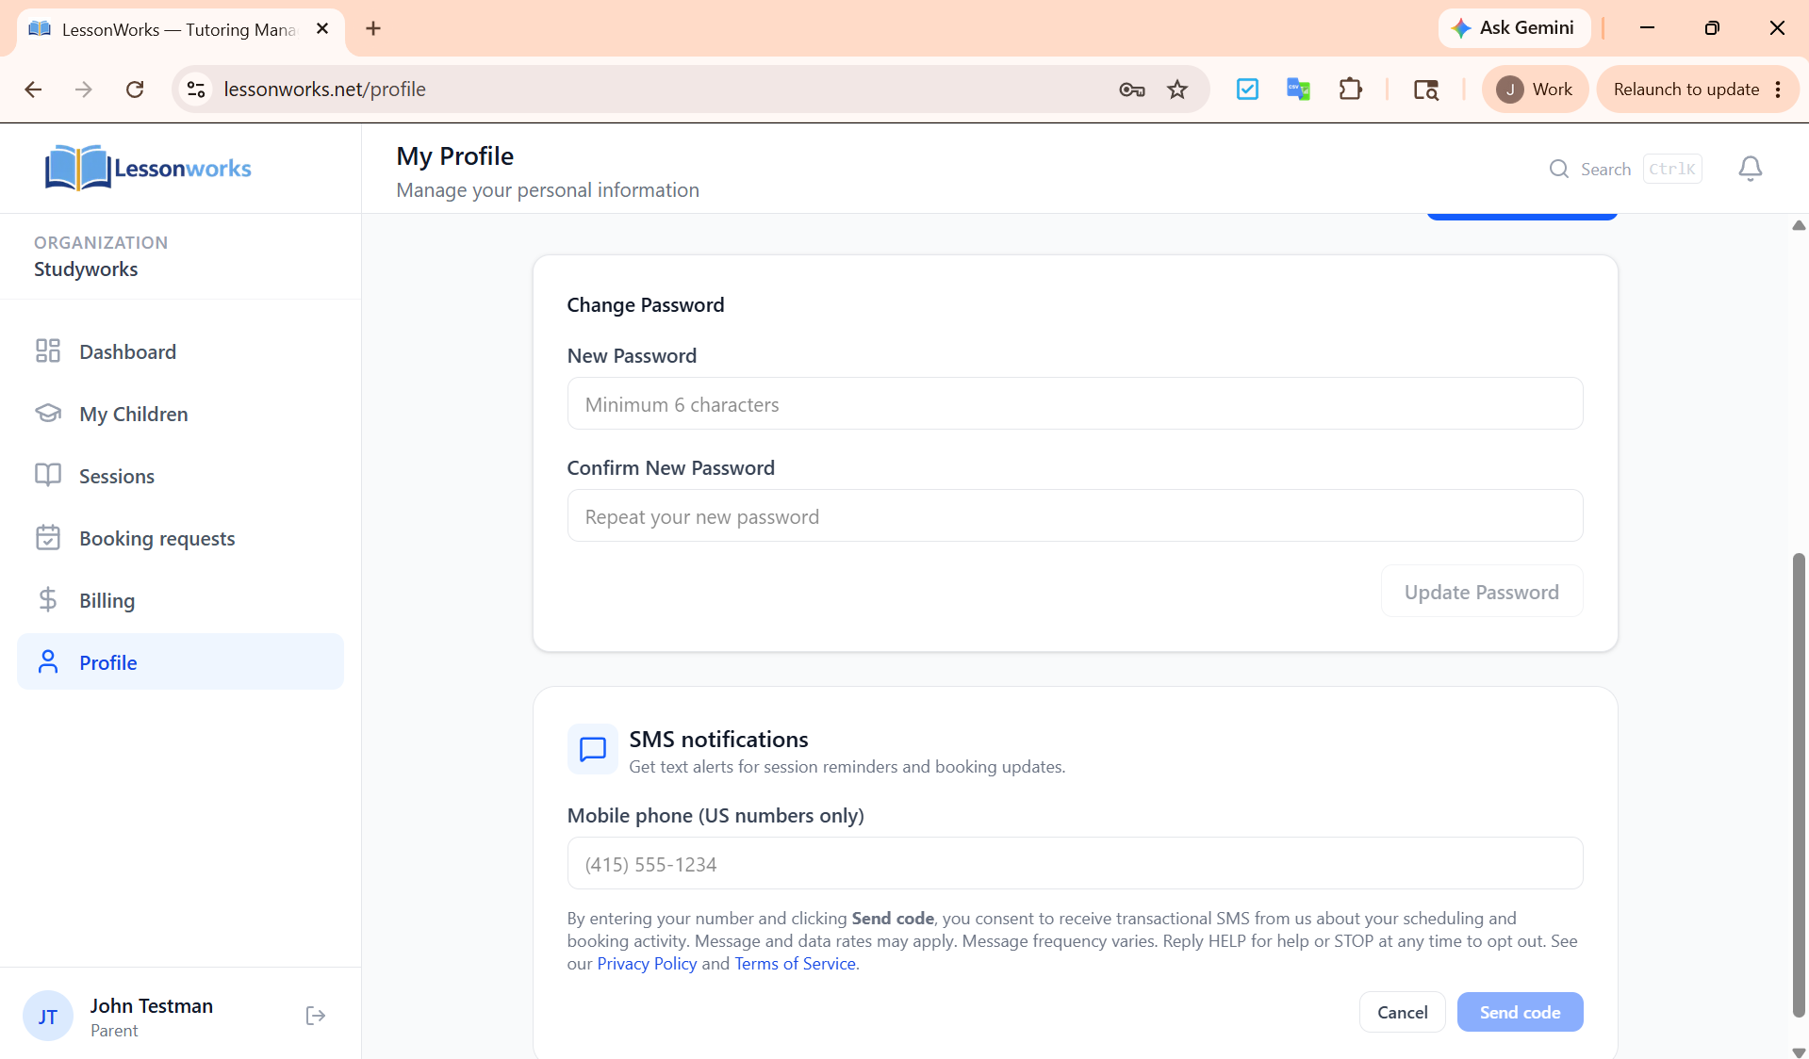Open Sessions from the sidebar
1809x1059 pixels.
(180, 476)
